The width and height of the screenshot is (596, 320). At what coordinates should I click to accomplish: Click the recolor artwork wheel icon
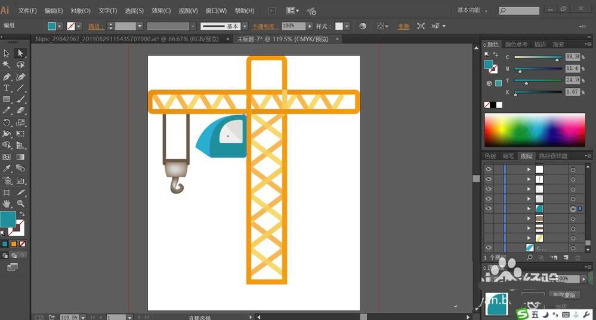coord(363,26)
